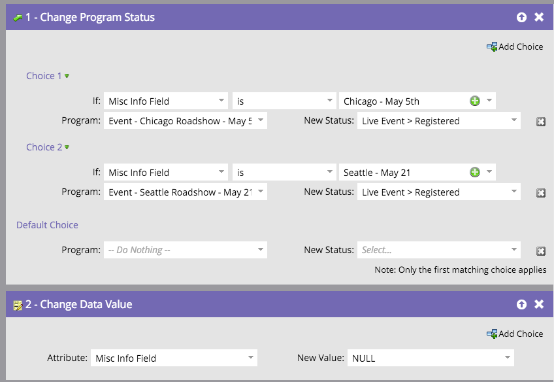Open the Event - Chicago Roadshow Program dropdown

pyautogui.click(x=185, y=120)
